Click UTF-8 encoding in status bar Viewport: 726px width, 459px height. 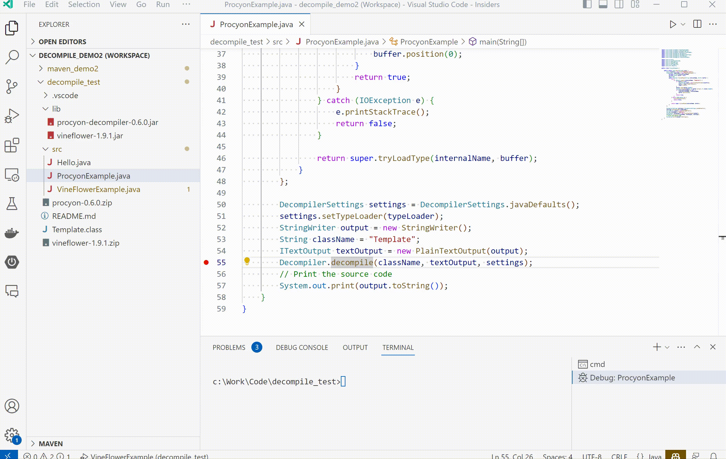(x=592, y=456)
